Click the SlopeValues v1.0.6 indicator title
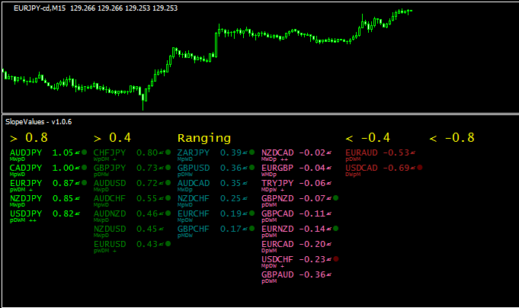The height and width of the screenshot is (308, 519). click(x=38, y=121)
